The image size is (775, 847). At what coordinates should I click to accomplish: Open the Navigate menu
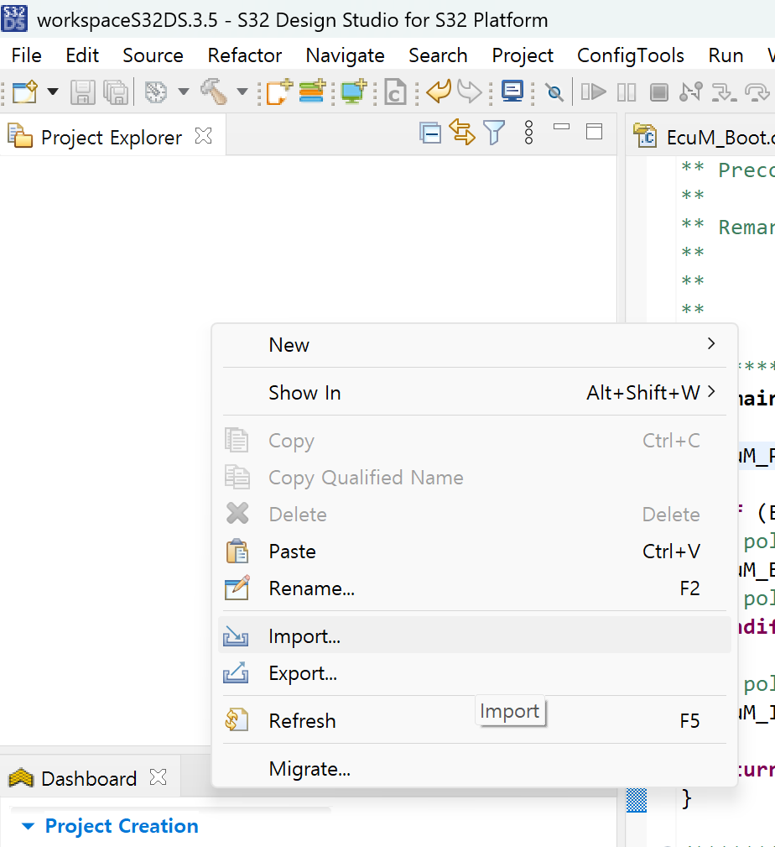click(345, 55)
